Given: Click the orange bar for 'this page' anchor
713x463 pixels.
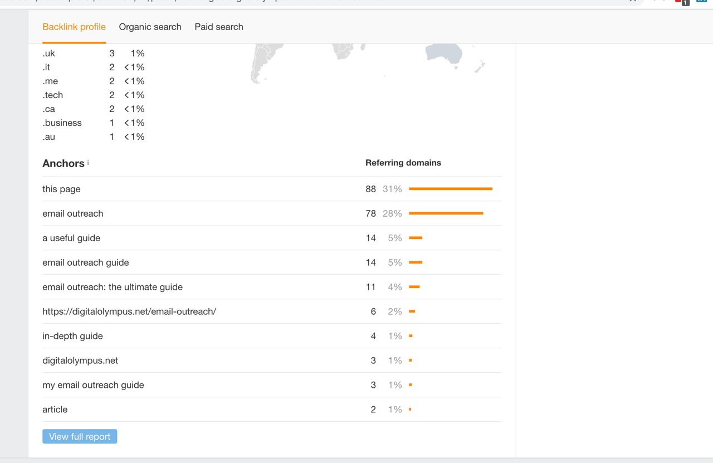Looking at the screenshot, I should pos(450,189).
